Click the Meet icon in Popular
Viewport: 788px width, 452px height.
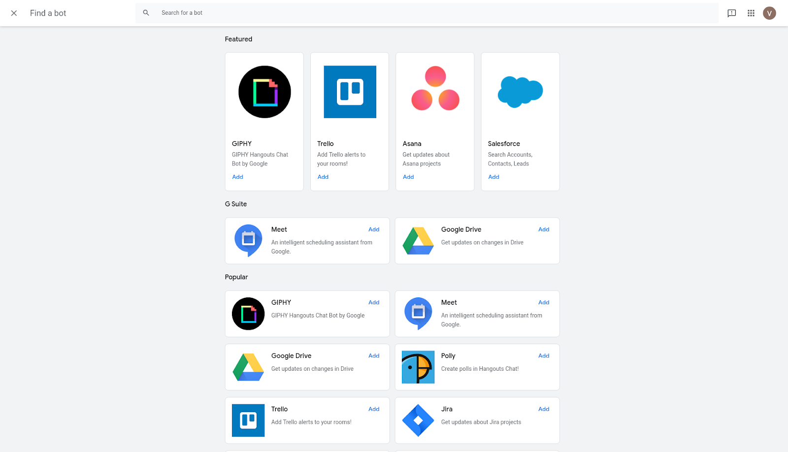418,313
